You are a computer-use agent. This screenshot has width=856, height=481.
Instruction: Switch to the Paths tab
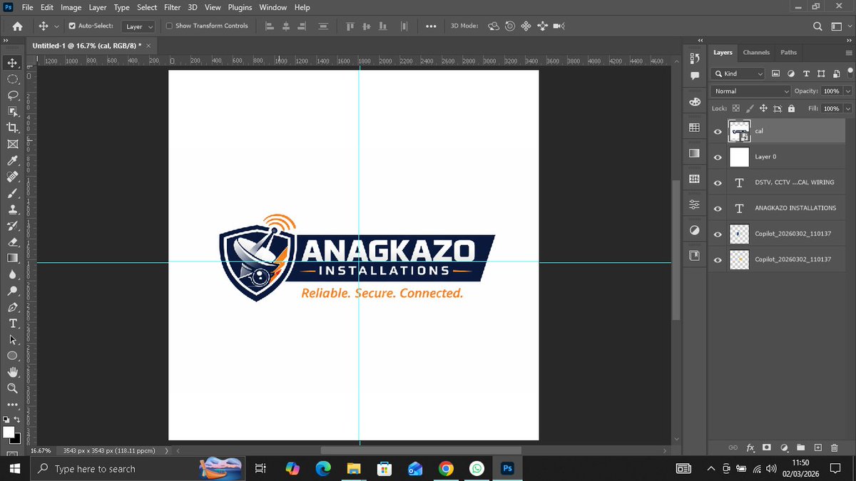pyautogui.click(x=788, y=52)
